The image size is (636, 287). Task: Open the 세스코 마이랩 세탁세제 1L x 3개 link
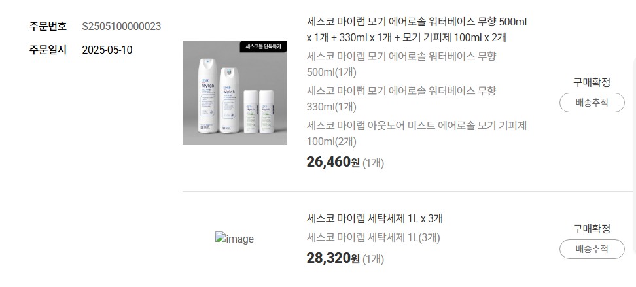375,218
